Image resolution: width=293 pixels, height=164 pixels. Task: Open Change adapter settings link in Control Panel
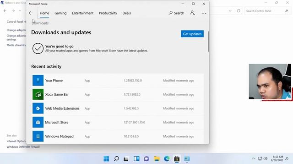point(16,30)
